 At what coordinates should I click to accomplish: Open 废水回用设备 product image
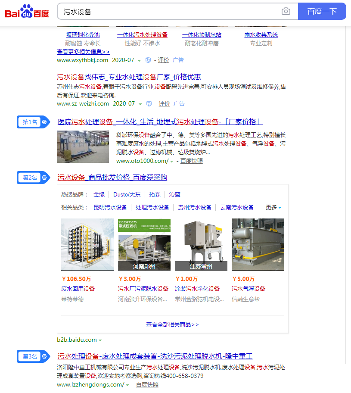point(87,245)
